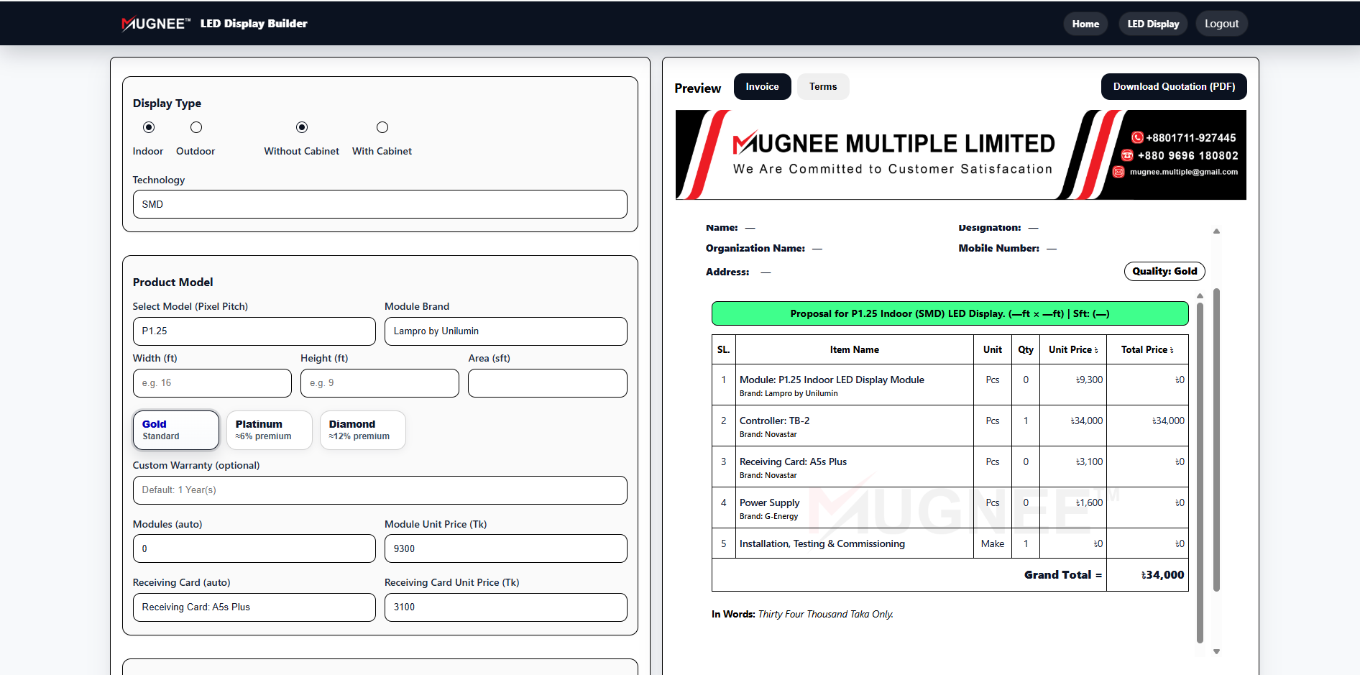The width and height of the screenshot is (1360, 675).
Task: Click the Width (ft) input field
Action: click(212, 383)
